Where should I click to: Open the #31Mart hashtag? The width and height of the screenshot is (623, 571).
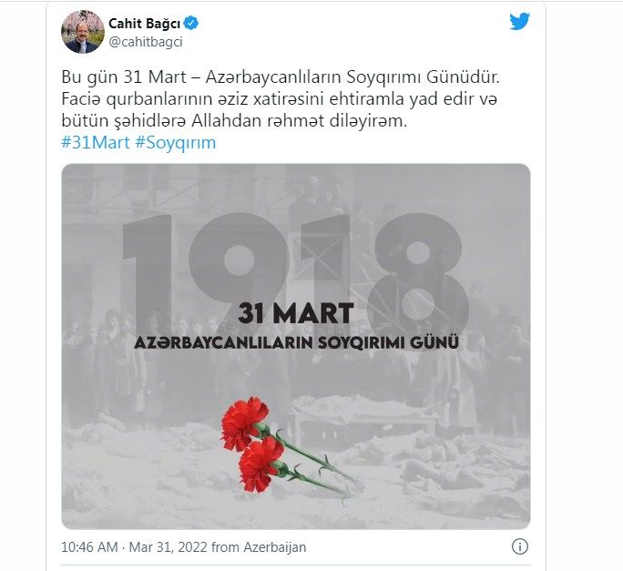tap(96, 142)
